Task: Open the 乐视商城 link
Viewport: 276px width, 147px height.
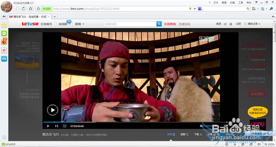Action: coord(170,24)
